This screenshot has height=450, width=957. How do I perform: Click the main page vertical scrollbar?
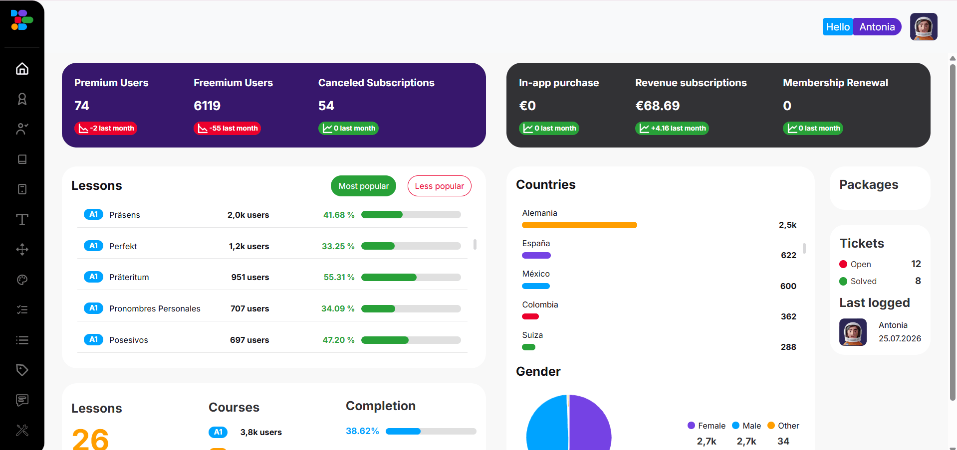tap(953, 232)
